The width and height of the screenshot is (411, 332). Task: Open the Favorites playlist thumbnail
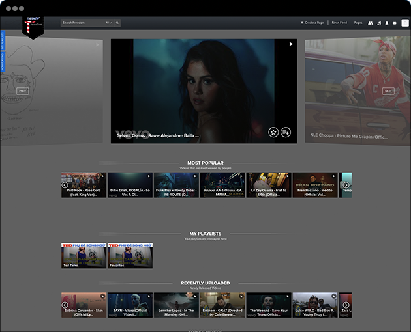click(130, 256)
